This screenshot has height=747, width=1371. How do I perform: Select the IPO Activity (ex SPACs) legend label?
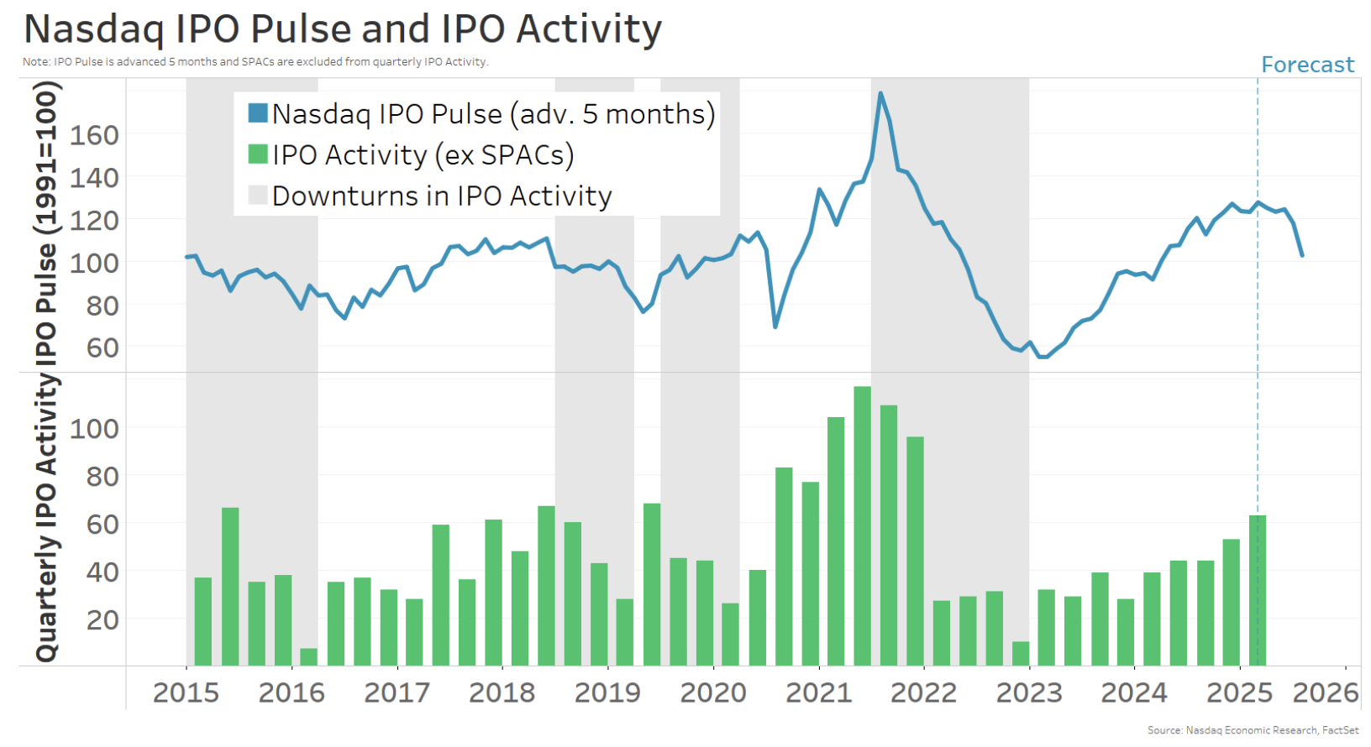(423, 155)
